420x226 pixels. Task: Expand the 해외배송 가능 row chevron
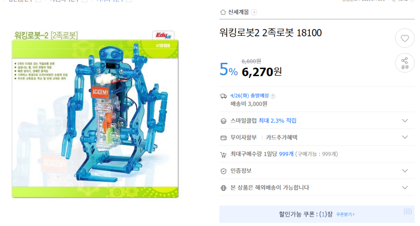[405, 187]
